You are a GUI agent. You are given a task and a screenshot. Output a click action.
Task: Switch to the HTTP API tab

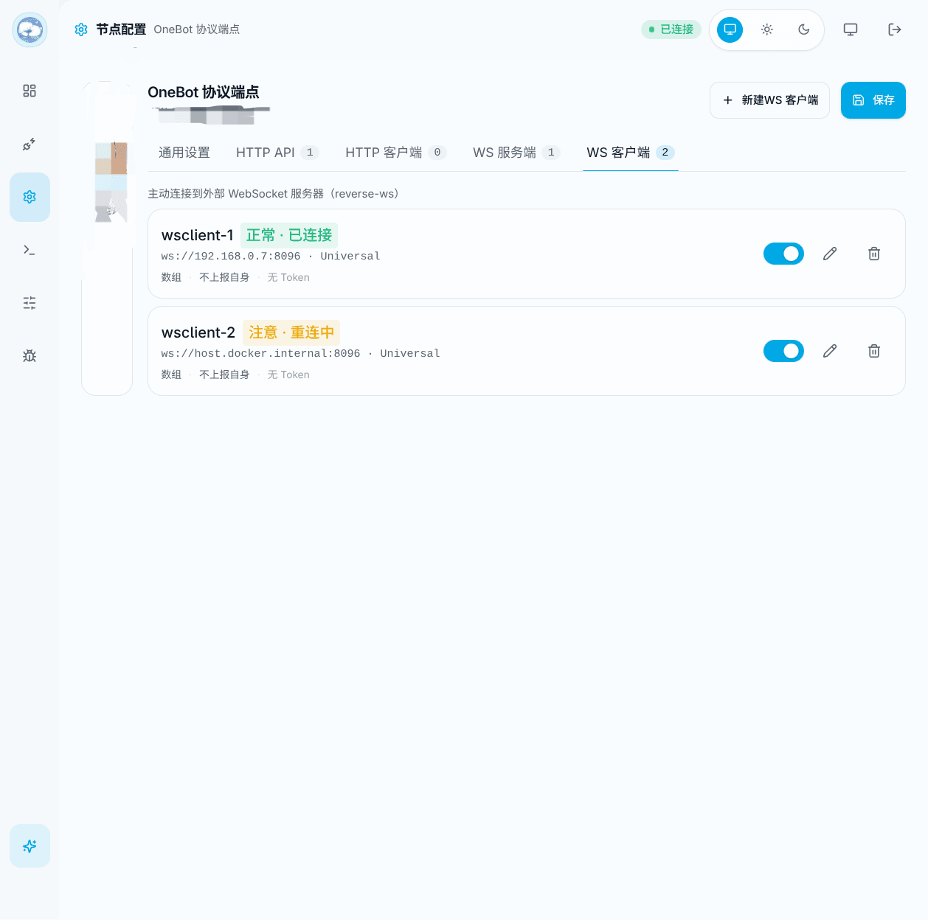tap(277, 153)
